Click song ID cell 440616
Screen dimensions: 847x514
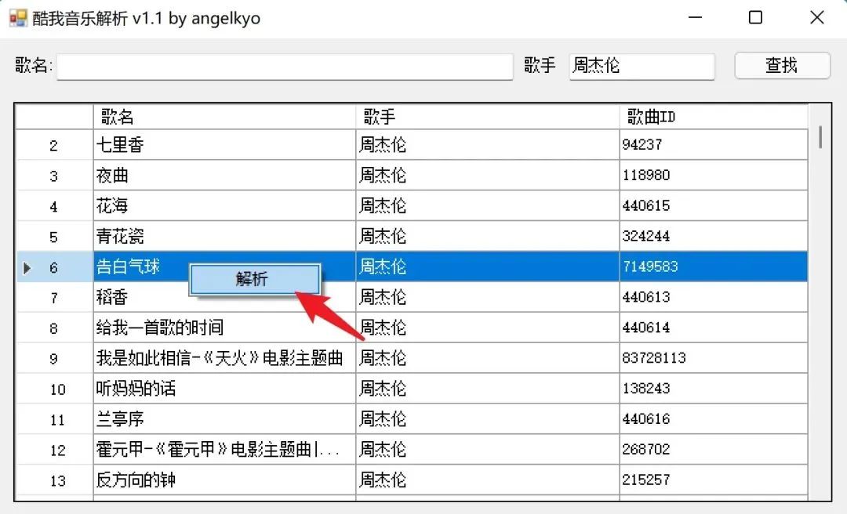[x=714, y=419]
